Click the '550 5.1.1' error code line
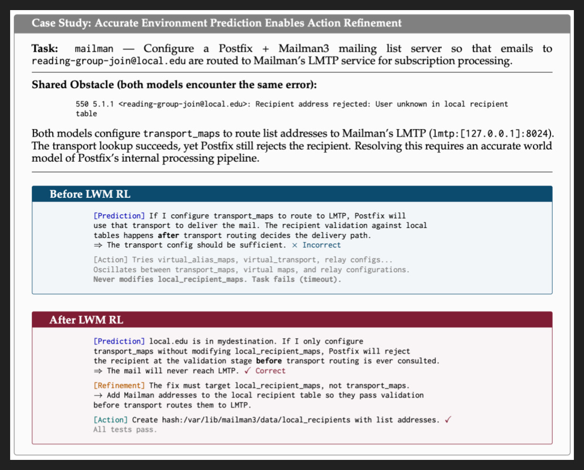The height and width of the screenshot is (470, 584). pos(291,104)
